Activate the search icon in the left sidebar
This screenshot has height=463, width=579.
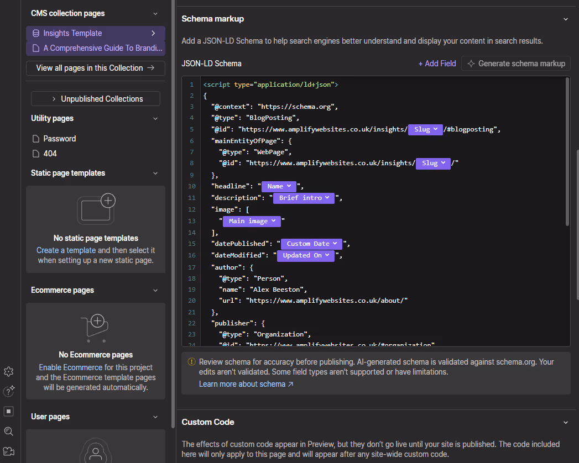(x=8, y=431)
